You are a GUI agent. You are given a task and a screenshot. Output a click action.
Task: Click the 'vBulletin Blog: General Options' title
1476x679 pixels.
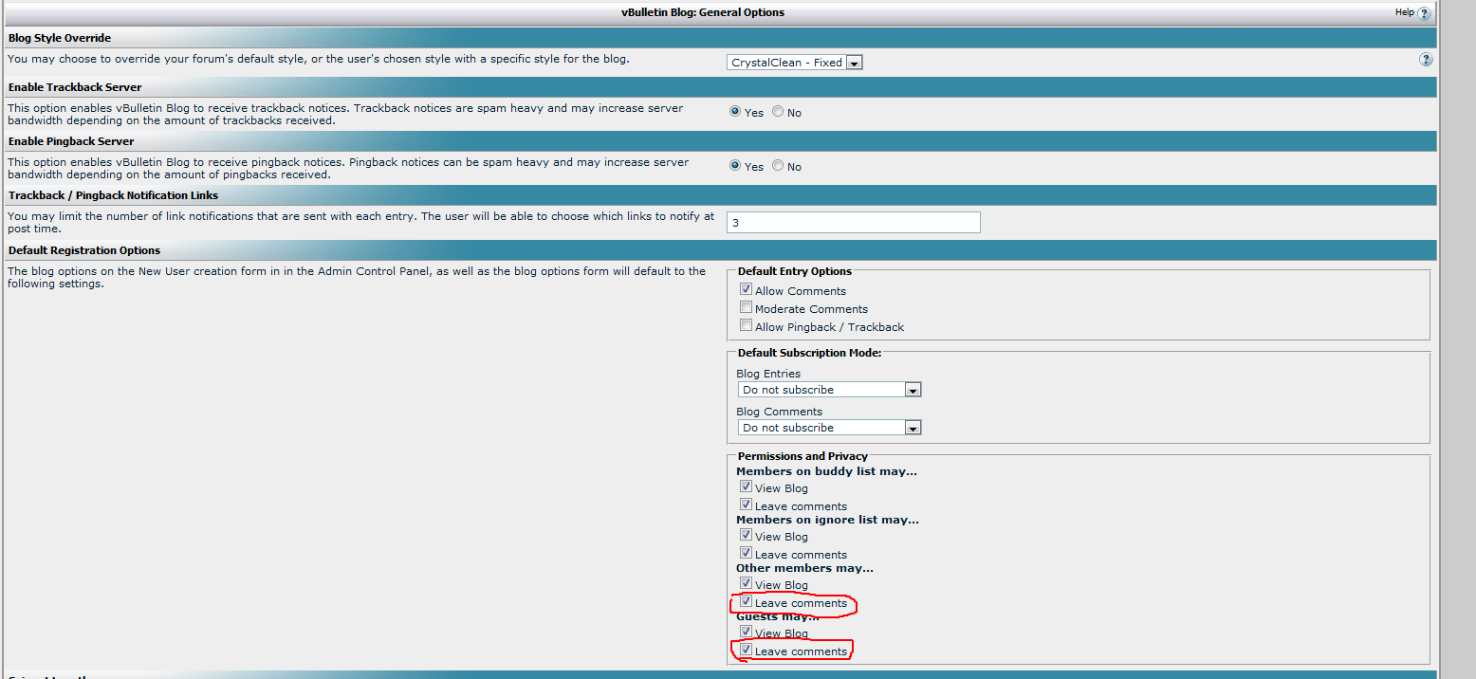(x=703, y=12)
